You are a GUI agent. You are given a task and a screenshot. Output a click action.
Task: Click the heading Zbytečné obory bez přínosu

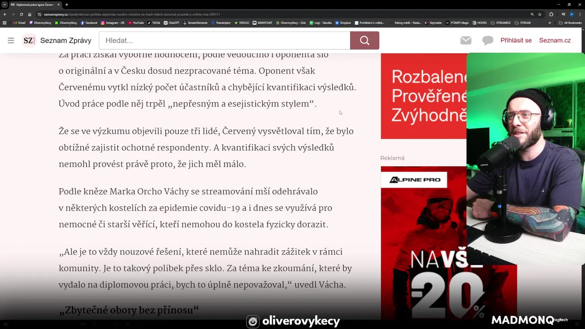(129, 310)
